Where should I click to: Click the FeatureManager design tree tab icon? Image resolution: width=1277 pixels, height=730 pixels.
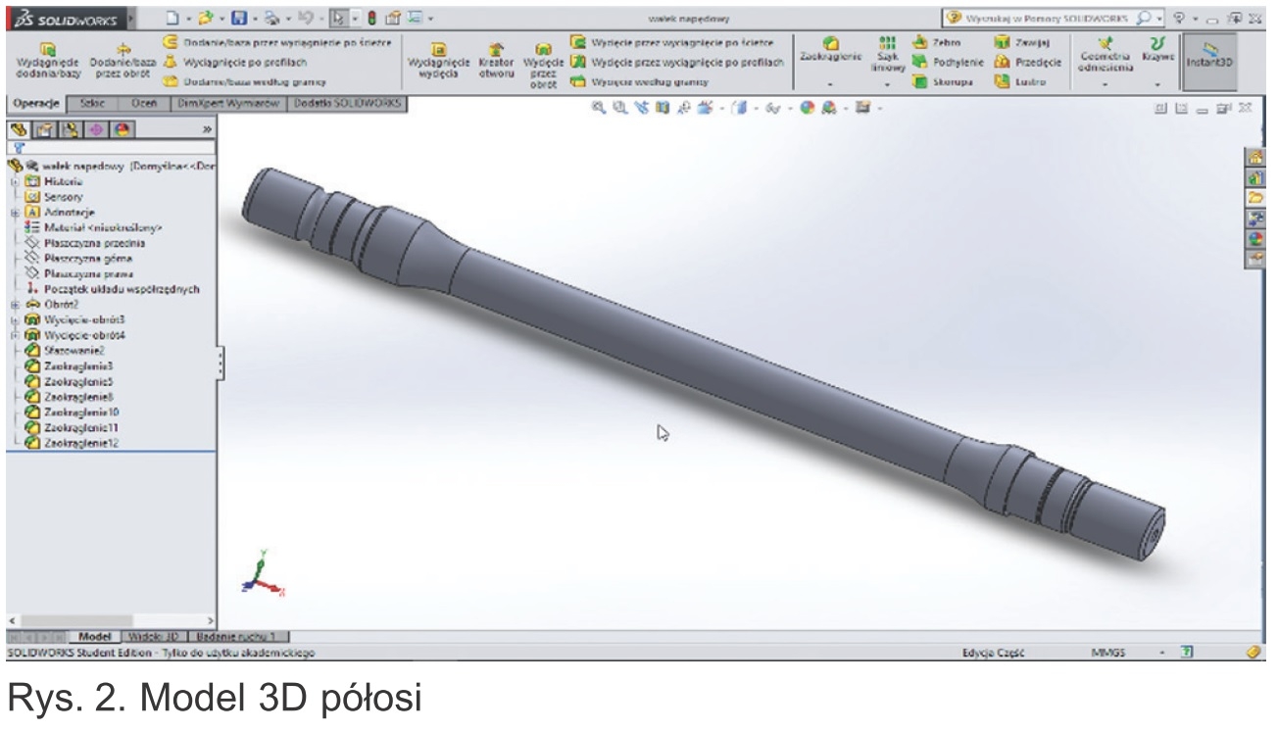point(18,129)
